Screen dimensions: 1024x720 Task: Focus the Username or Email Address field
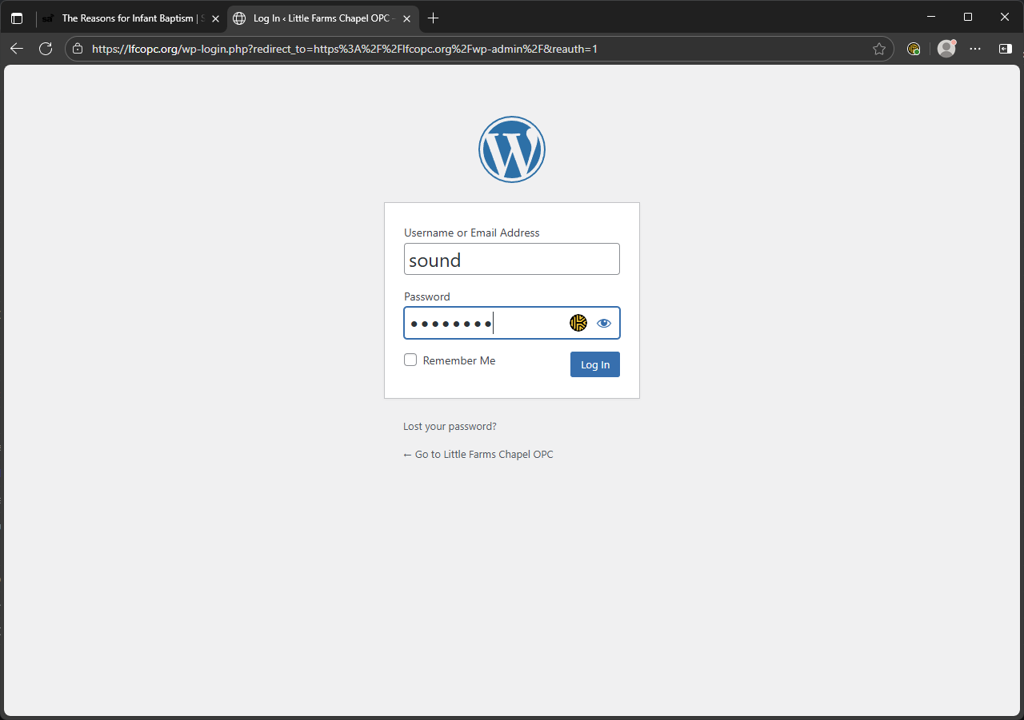[x=512, y=259]
